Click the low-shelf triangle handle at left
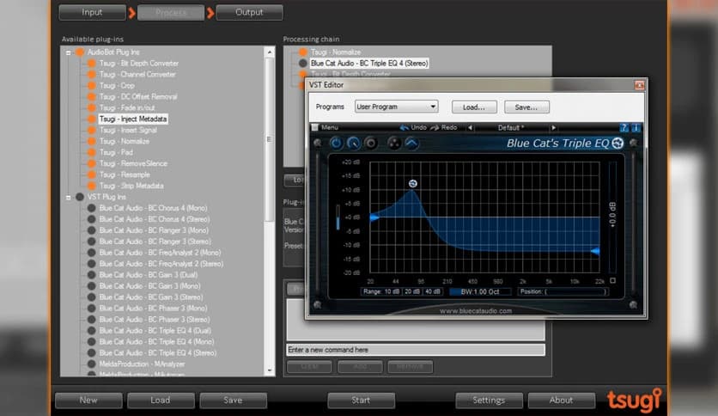Screen dimensions: 718x416 (x=374, y=217)
